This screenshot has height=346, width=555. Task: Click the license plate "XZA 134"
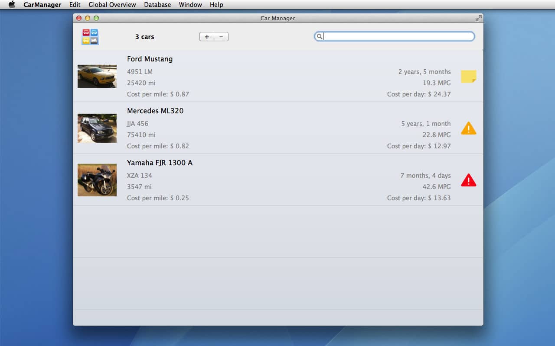click(x=139, y=176)
